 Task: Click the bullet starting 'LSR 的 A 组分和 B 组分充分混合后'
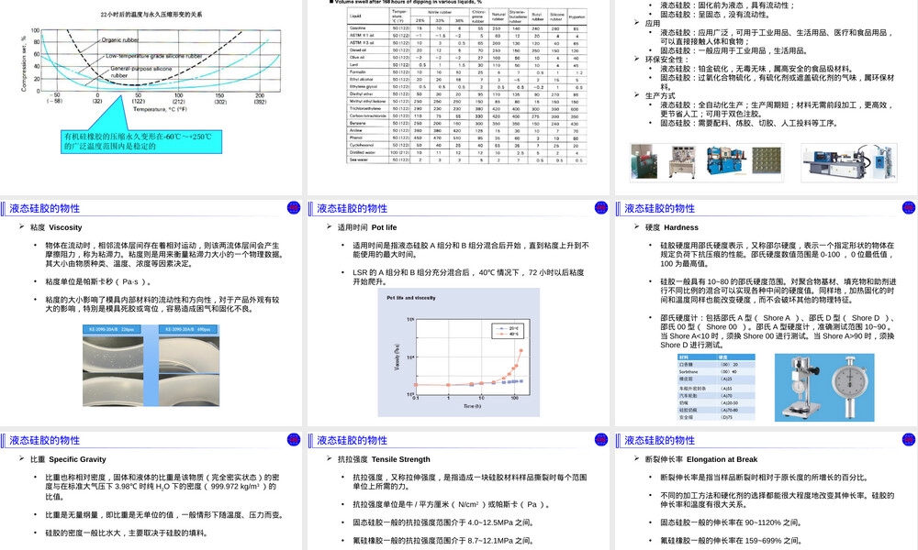(x=468, y=277)
